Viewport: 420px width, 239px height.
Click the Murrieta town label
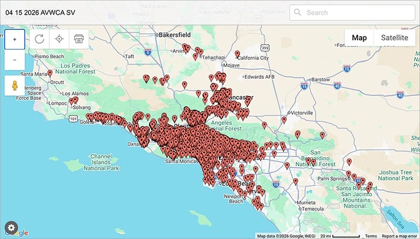click(x=306, y=203)
